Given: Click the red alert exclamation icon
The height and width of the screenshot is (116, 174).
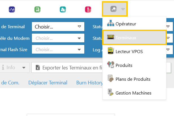Looking at the screenshot, I should (88, 9).
